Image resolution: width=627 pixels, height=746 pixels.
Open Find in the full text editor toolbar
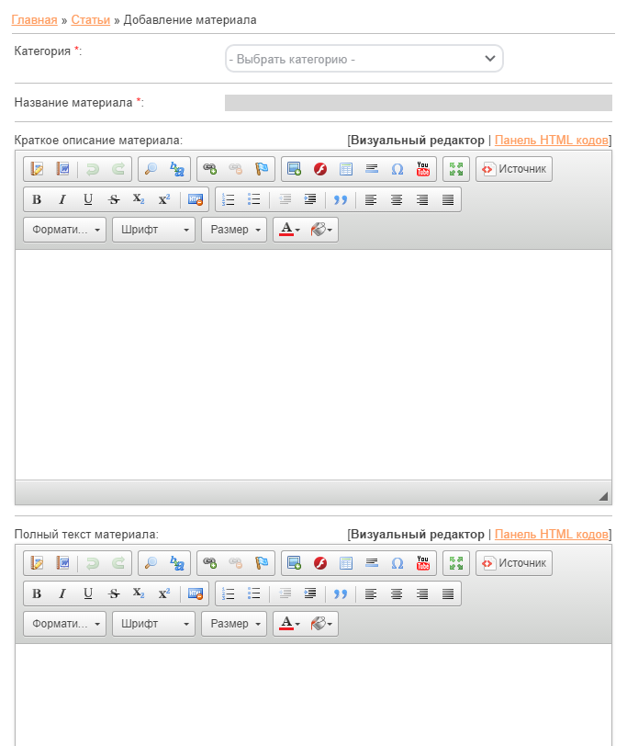tap(151, 563)
